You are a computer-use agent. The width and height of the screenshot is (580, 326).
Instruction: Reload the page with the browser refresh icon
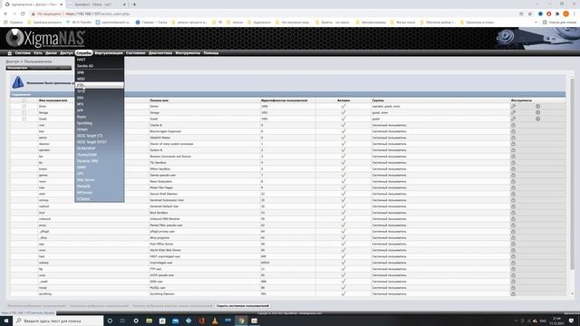point(23,14)
